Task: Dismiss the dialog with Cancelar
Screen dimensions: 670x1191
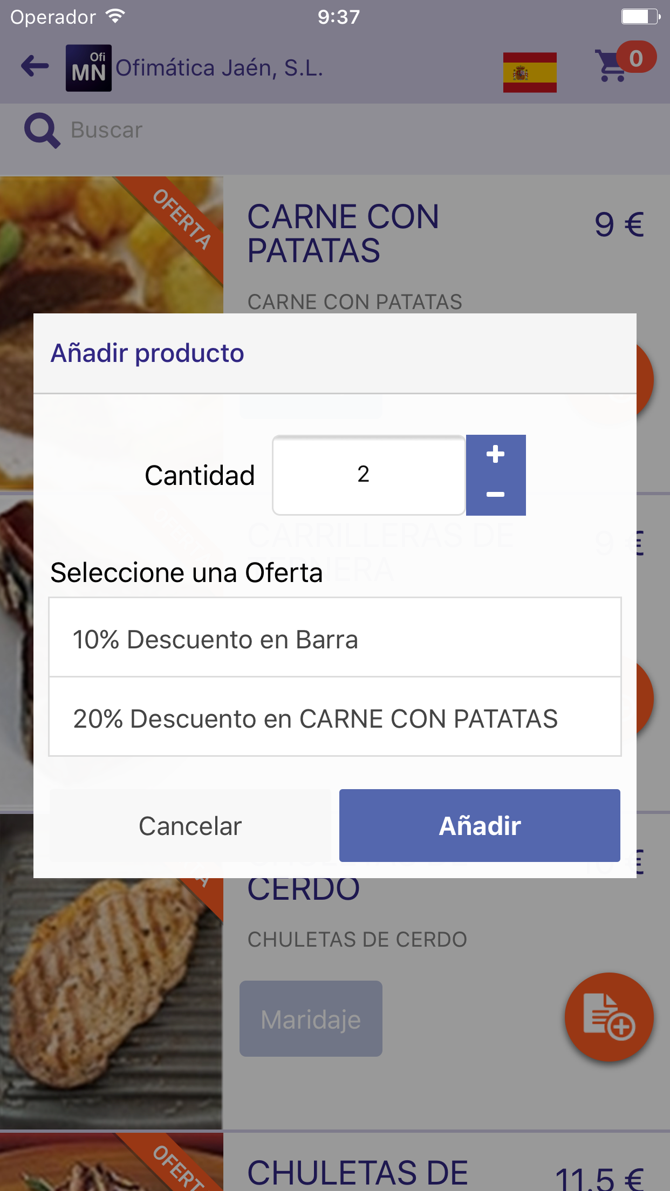Action: (189, 825)
